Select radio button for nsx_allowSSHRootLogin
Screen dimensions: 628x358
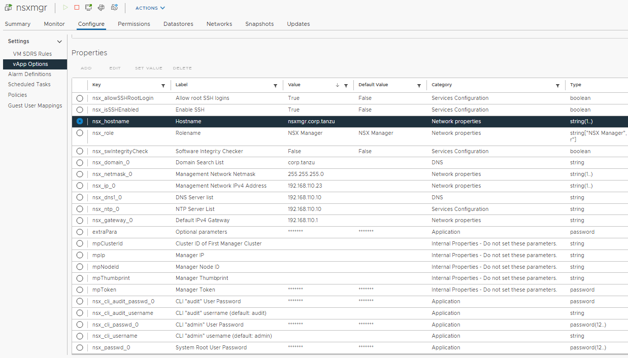coord(80,98)
